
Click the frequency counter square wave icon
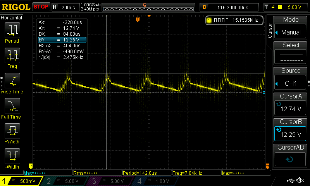coord(221,20)
